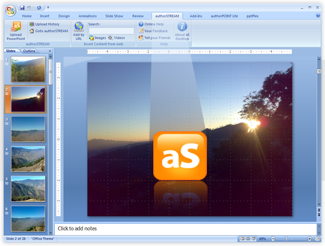Screen dimensions: 325x246
Task: Select slide 3 thumbnail
Action: coord(28,129)
